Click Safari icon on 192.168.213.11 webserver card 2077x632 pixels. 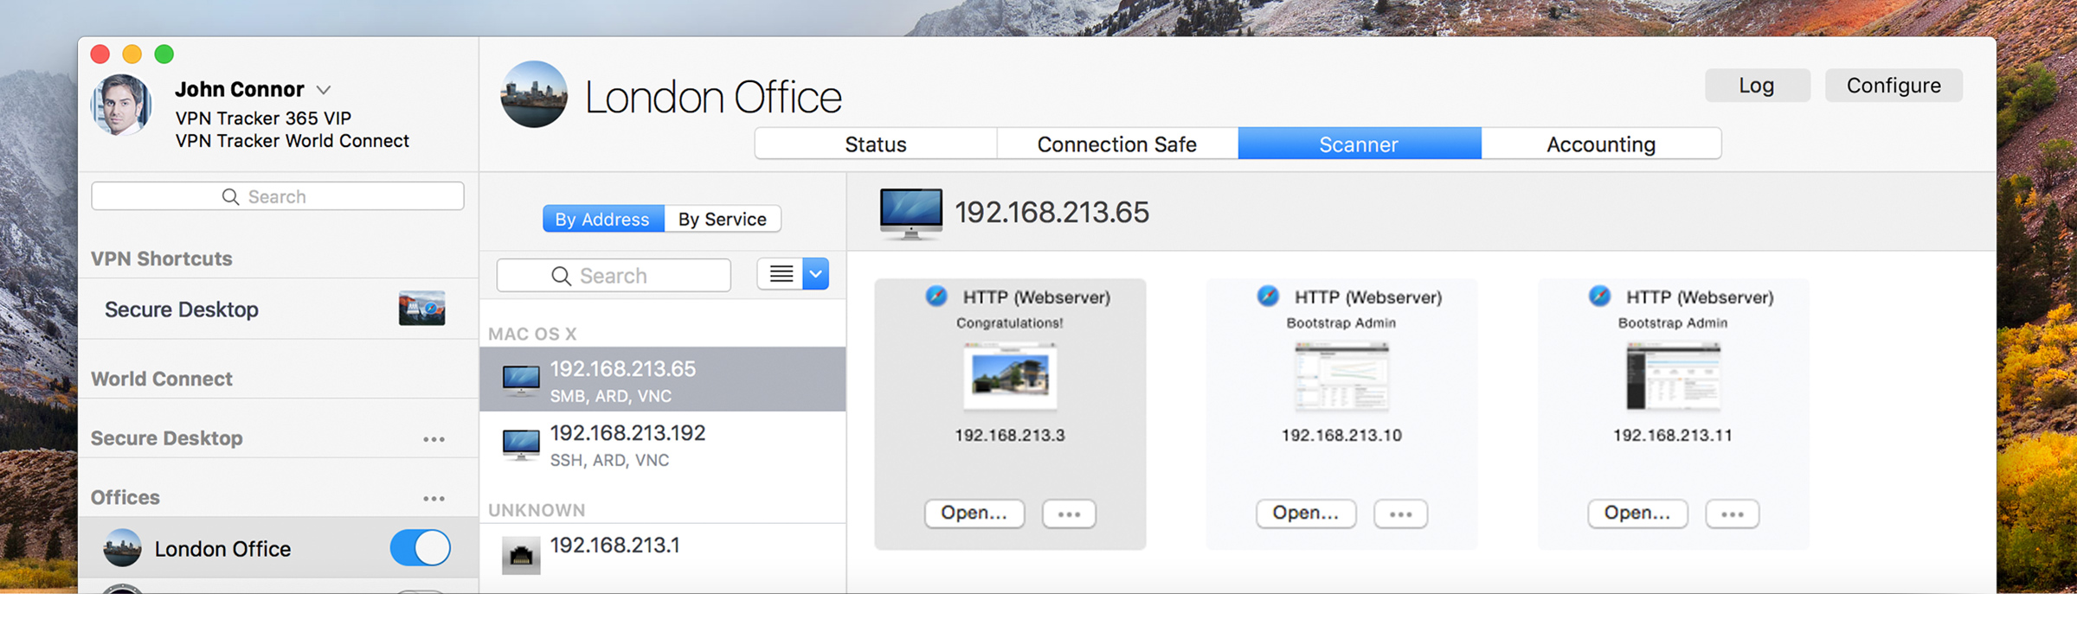pos(1599,297)
